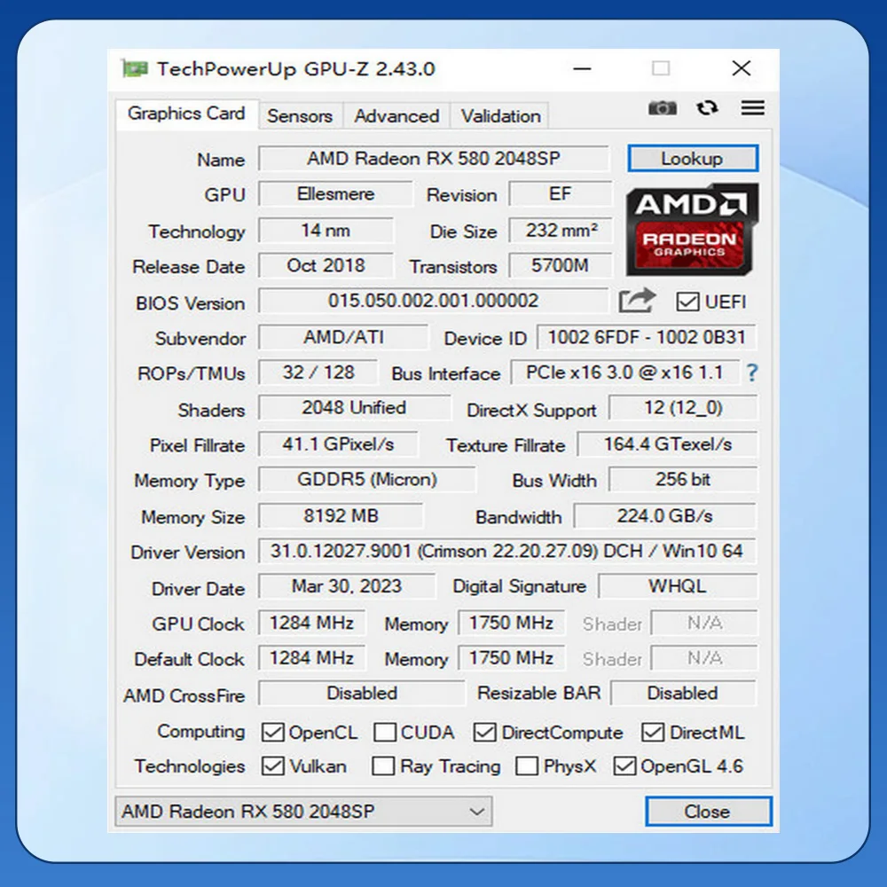The width and height of the screenshot is (887, 887).
Task: Click the GPU-Z title bar app icon
Action: click(x=135, y=69)
